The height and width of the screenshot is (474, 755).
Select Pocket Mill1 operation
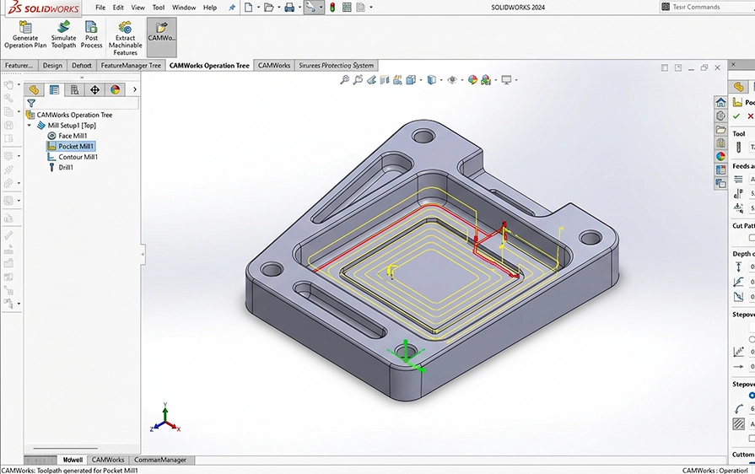pos(71,146)
